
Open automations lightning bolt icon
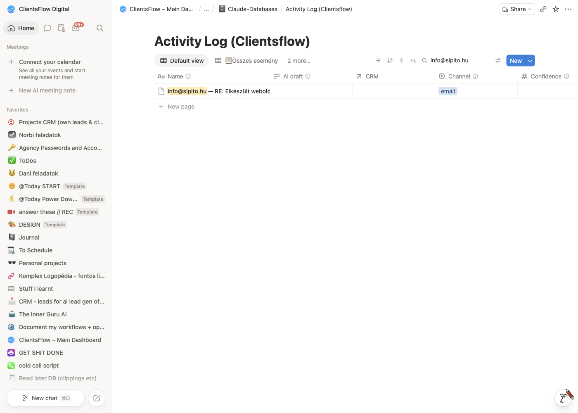401,61
